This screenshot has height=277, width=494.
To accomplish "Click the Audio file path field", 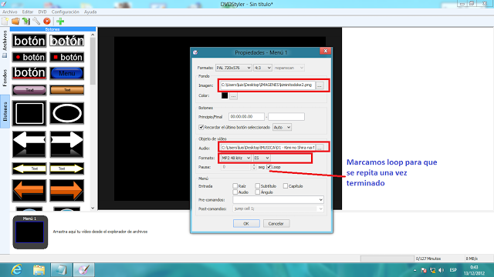I will tap(268, 148).
